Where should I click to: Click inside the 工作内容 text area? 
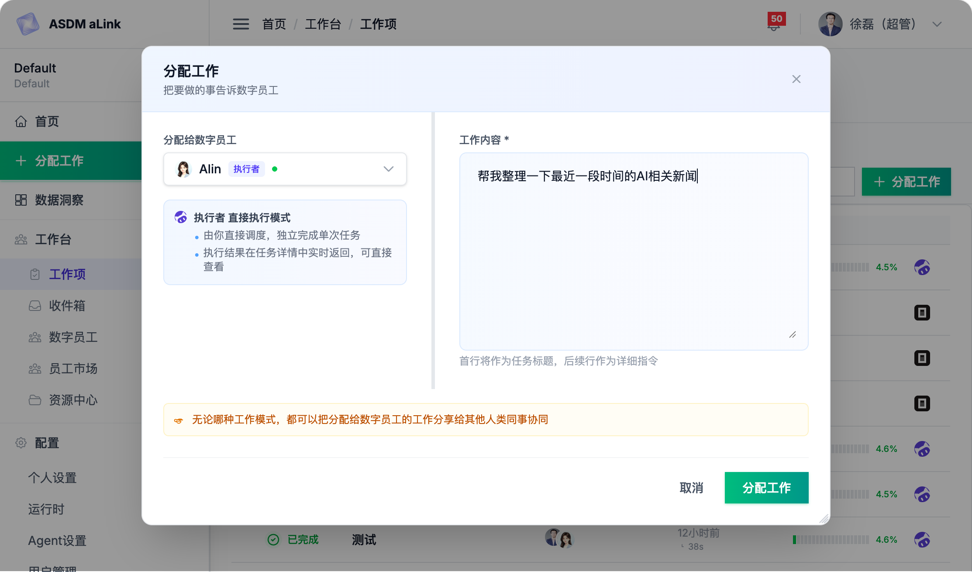(634, 252)
